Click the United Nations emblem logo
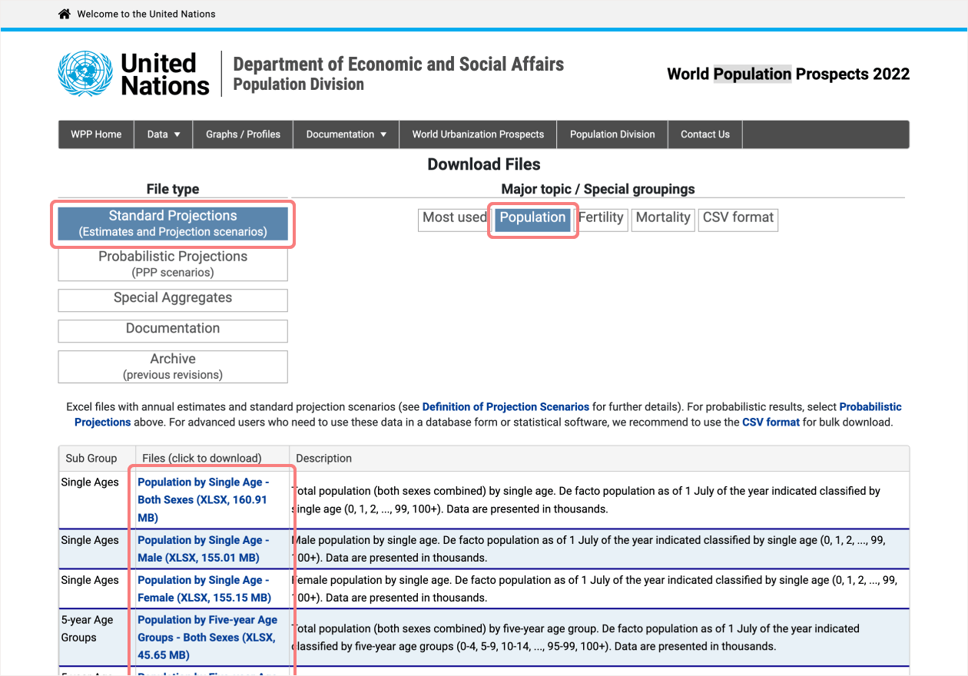The height and width of the screenshot is (676, 968). coord(85,74)
